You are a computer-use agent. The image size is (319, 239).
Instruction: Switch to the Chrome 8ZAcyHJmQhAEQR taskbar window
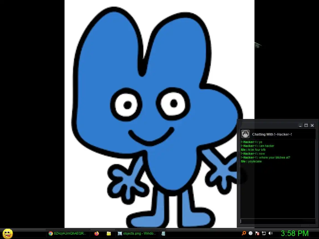pos(68,233)
